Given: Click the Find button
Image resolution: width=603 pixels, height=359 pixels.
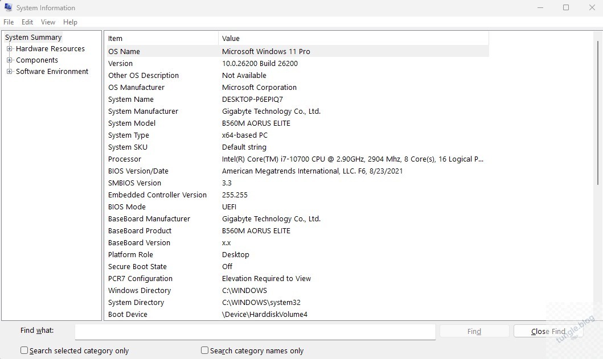Looking at the screenshot, I should click(x=474, y=331).
